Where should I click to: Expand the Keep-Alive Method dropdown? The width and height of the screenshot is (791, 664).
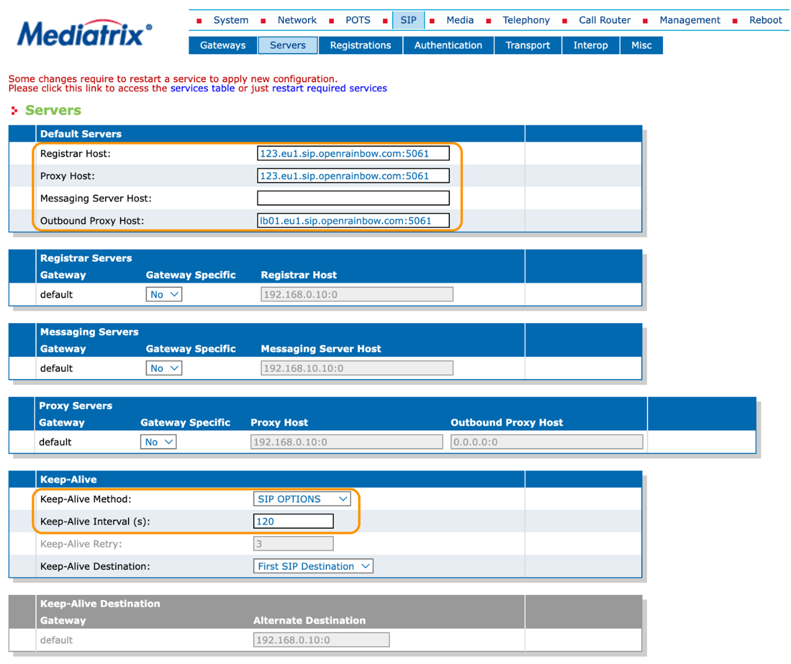[302, 499]
